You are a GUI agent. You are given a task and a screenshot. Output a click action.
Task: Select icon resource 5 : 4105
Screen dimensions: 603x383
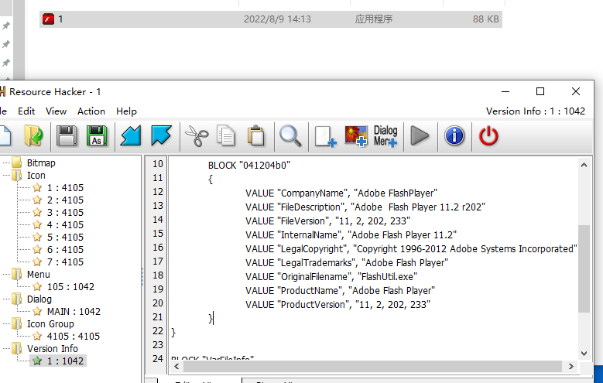[x=65, y=238]
